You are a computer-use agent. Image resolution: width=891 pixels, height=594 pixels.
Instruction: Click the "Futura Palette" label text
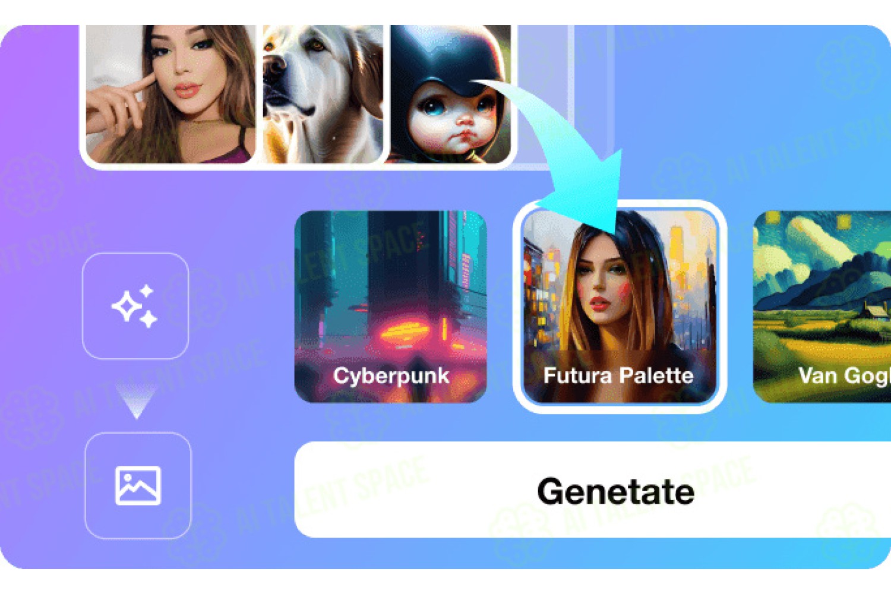(618, 375)
